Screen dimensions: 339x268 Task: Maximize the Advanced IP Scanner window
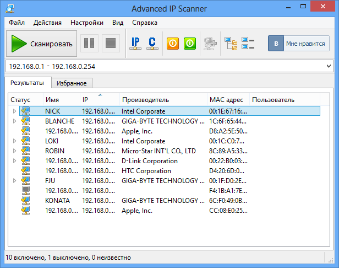(303, 7)
